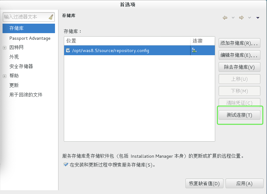Screen dimensions: 267x194
Task: Select Passport Advantage in the tree
Action: [30, 38]
